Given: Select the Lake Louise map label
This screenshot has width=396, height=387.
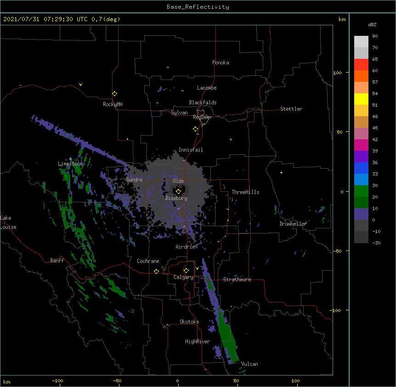Looking at the screenshot, I should pyautogui.click(x=8, y=222).
